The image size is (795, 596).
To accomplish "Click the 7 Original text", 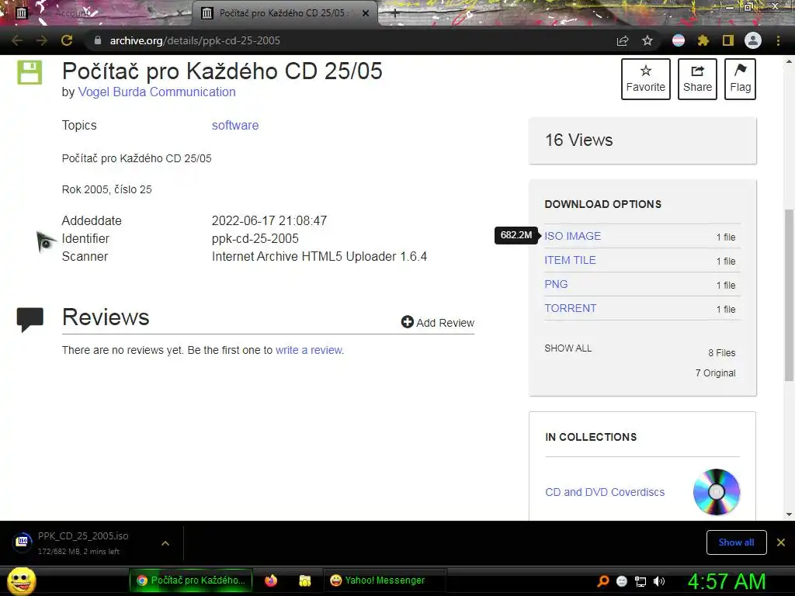I will pos(715,373).
